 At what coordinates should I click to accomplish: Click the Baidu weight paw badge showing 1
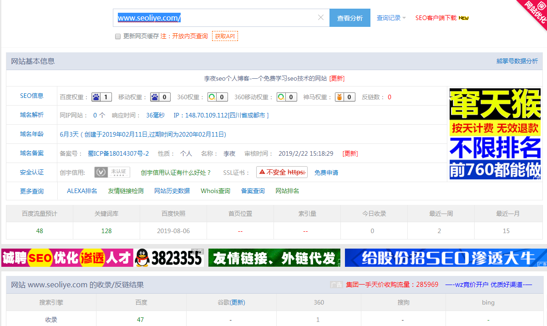coord(101,97)
